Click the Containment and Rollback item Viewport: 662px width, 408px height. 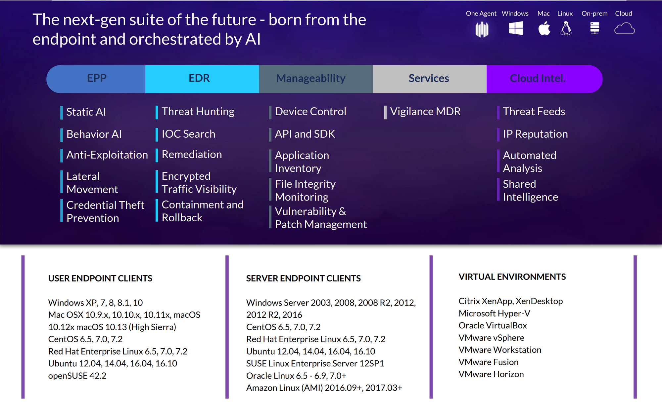[202, 211]
